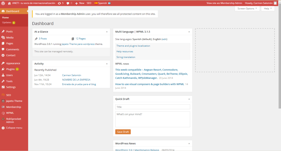Click the Save Draft button
281x151 pixels.
(123, 132)
